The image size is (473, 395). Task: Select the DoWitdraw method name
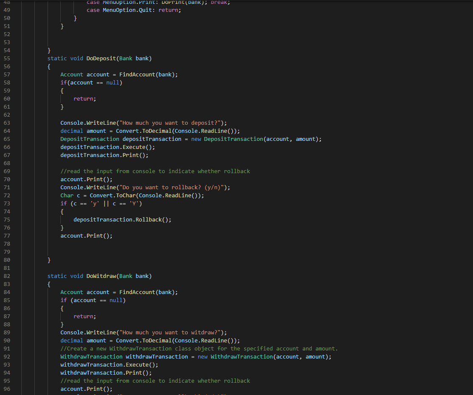pyautogui.click(x=101, y=276)
